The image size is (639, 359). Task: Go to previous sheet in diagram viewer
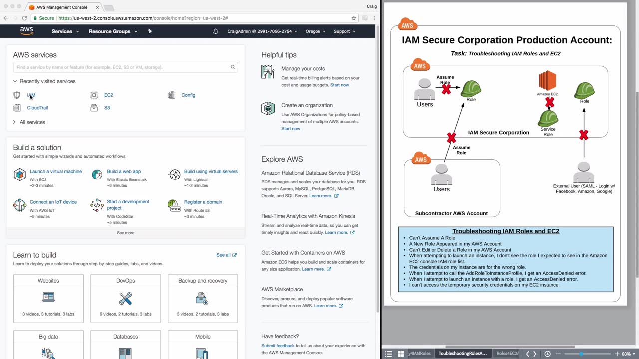(x=528, y=354)
